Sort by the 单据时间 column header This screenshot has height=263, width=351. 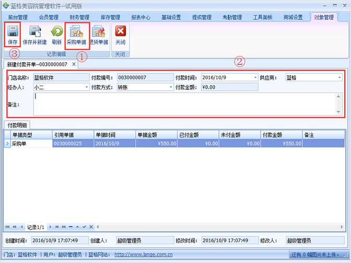[114, 135]
